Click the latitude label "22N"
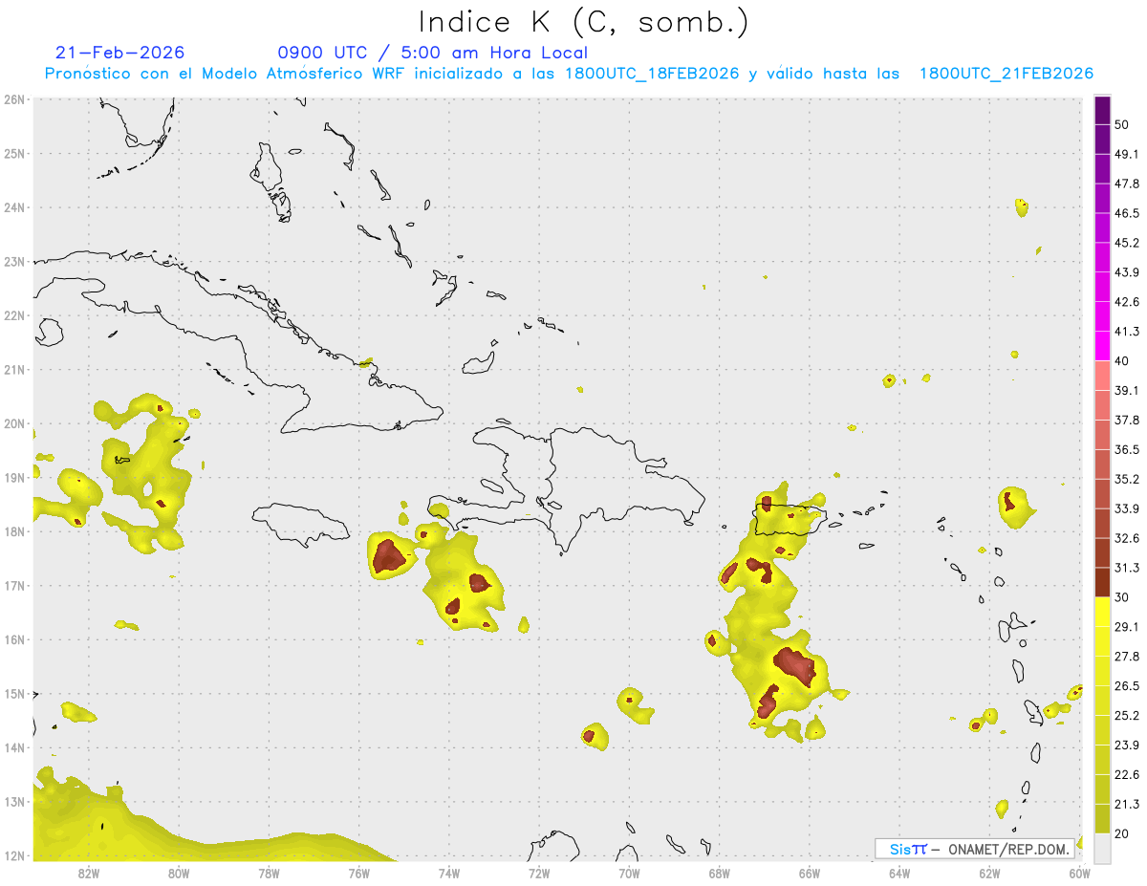1147x886 pixels. [13, 315]
